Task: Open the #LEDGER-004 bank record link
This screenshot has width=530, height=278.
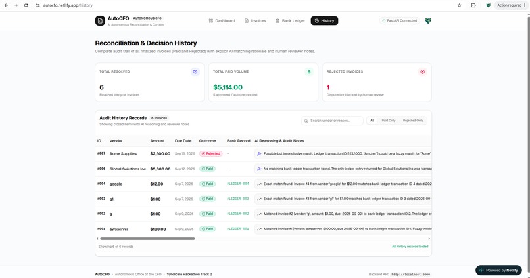Action: (x=237, y=184)
